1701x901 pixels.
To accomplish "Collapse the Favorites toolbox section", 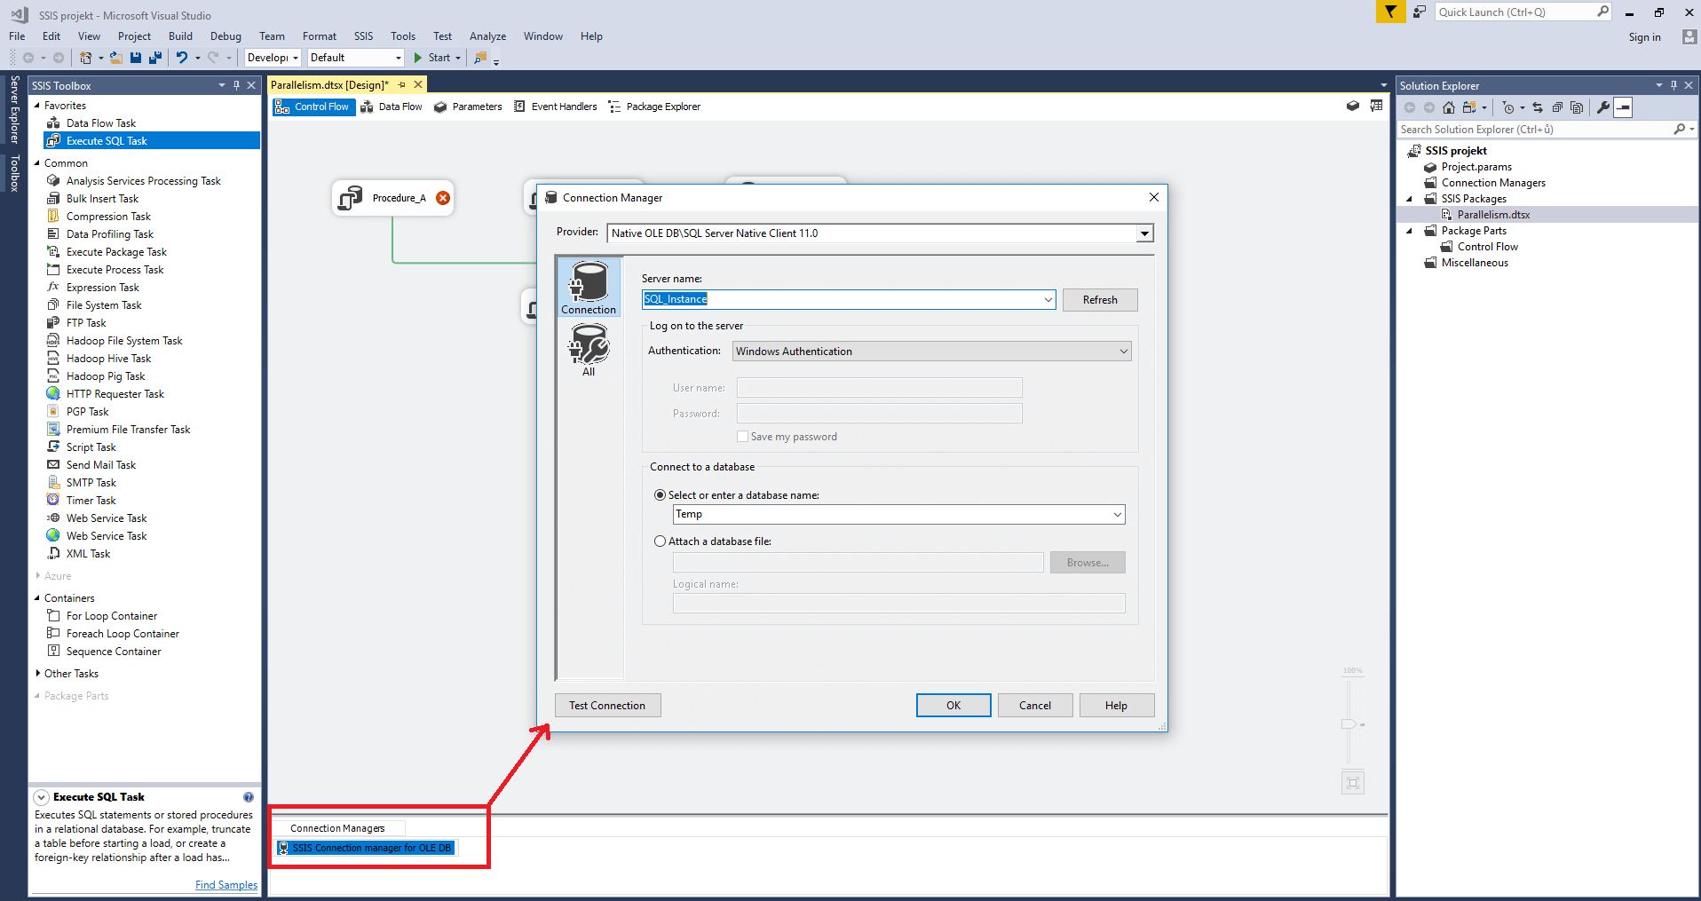I will 37,106.
